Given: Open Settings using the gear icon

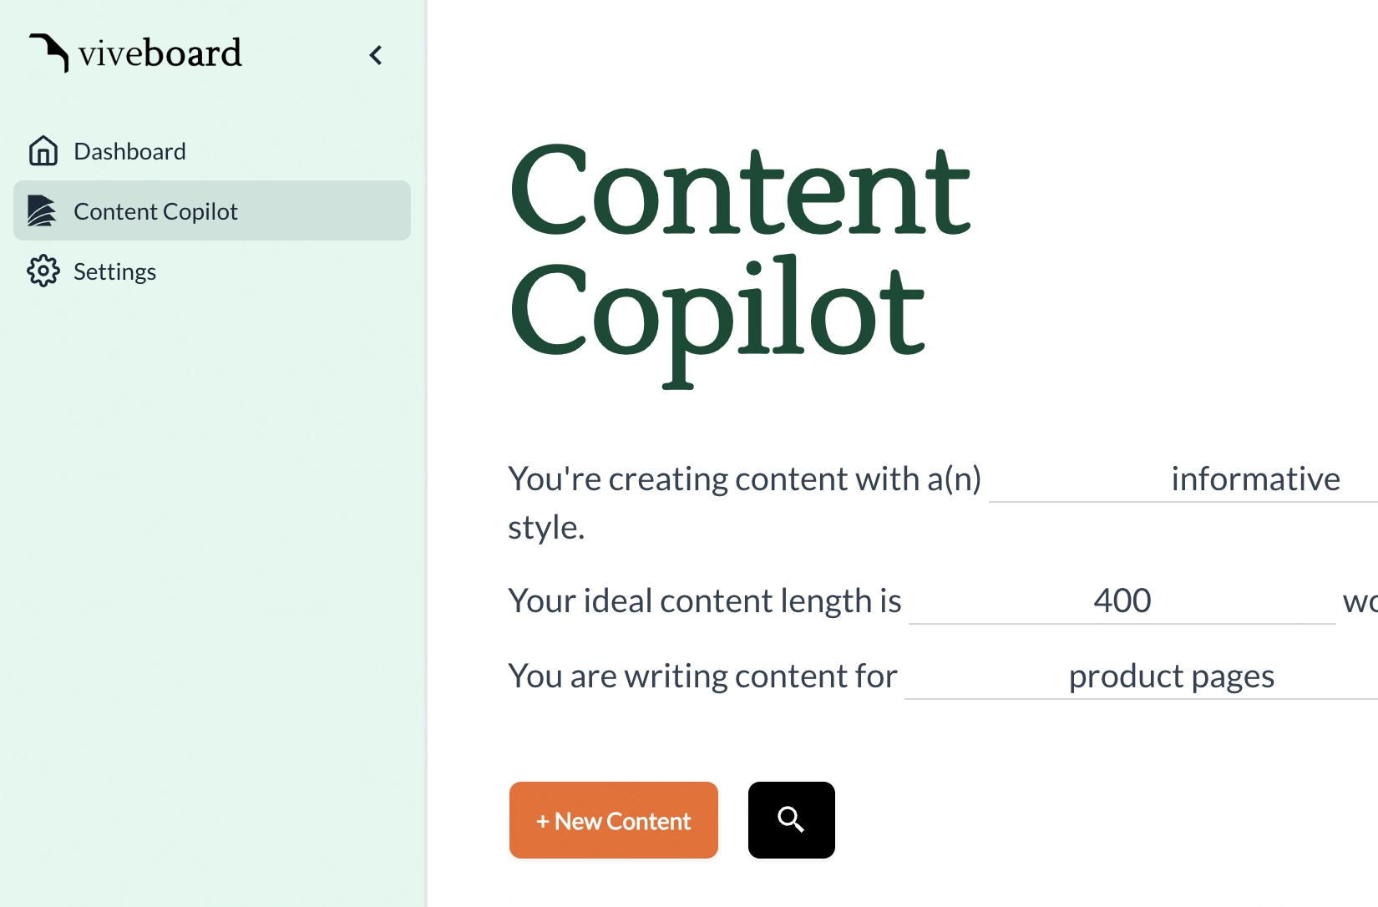Looking at the screenshot, I should point(43,271).
